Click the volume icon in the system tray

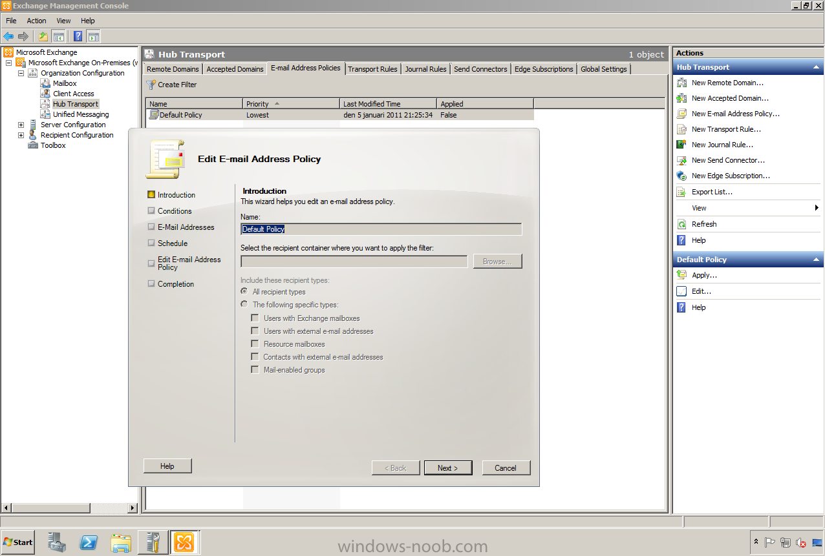tap(801, 542)
